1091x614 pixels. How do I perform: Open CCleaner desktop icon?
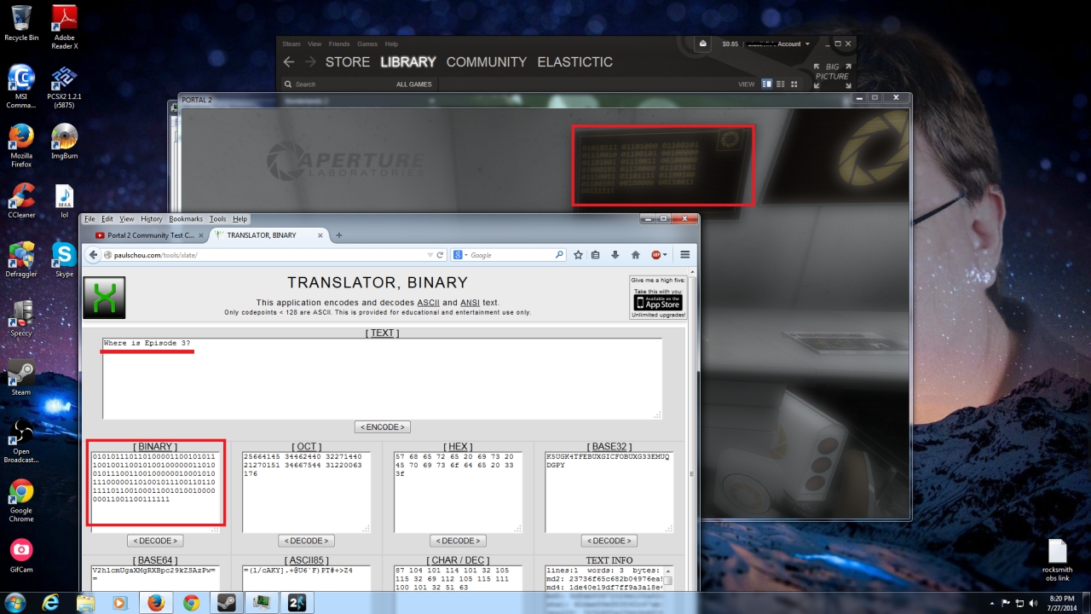pos(21,201)
